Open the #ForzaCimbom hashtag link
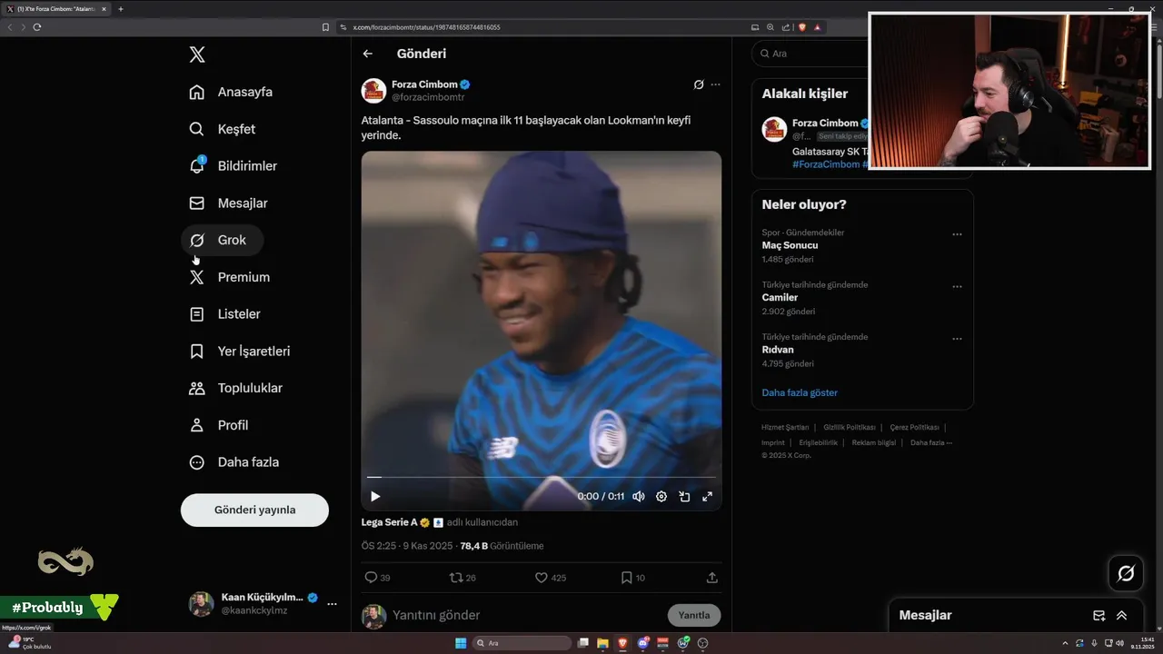Screen dimensions: 1163x654 tap(826, 164)
